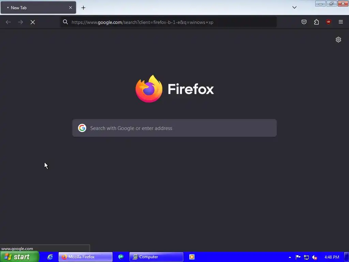Switch to Mozilla Firefox taskbar button
Viewport: 349px width, 262px height.
(x=86, y=257)
